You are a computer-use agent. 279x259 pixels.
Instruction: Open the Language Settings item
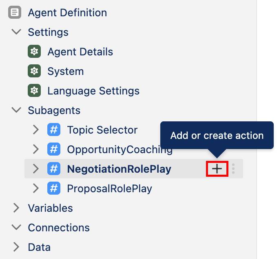point(93,91)
